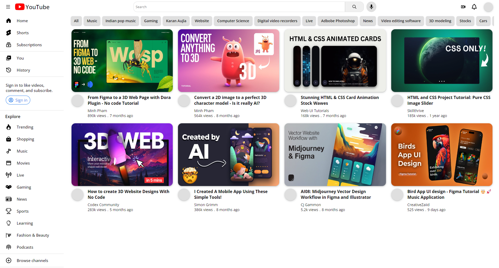
Task: Select the Karan Aujla chip
Action: tap(176, 21)
